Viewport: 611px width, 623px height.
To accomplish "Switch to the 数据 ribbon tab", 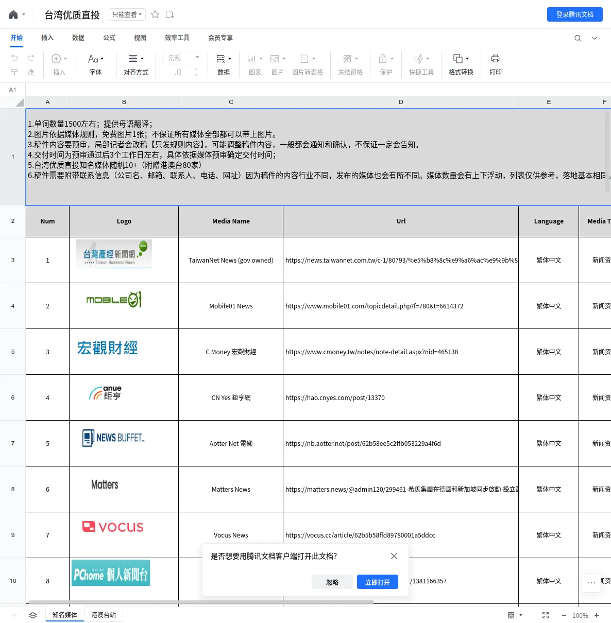I will tap(78, 38).
